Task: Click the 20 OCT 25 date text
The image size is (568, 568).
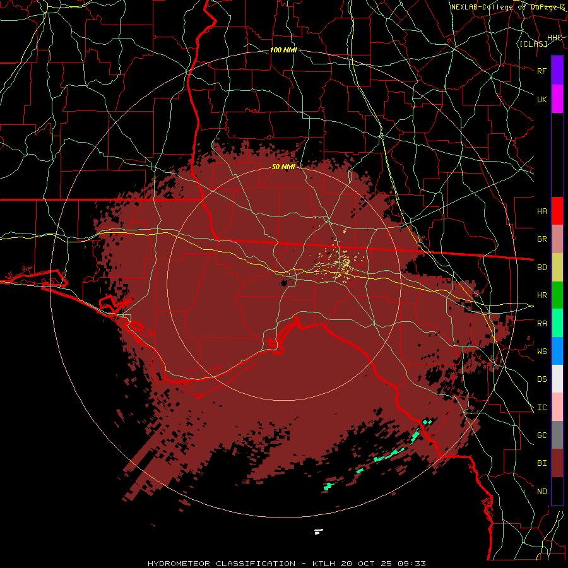Action: (x=367, y=564)
